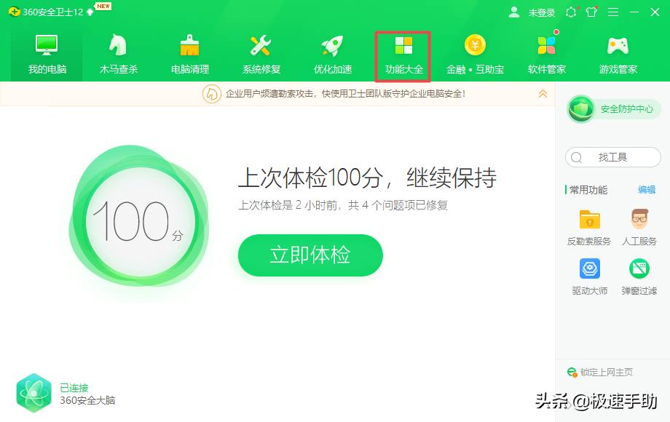The width and height of the screenshot is (670, 422).
Task: Start a checkup with 立即体检
Action: point(310,255)
